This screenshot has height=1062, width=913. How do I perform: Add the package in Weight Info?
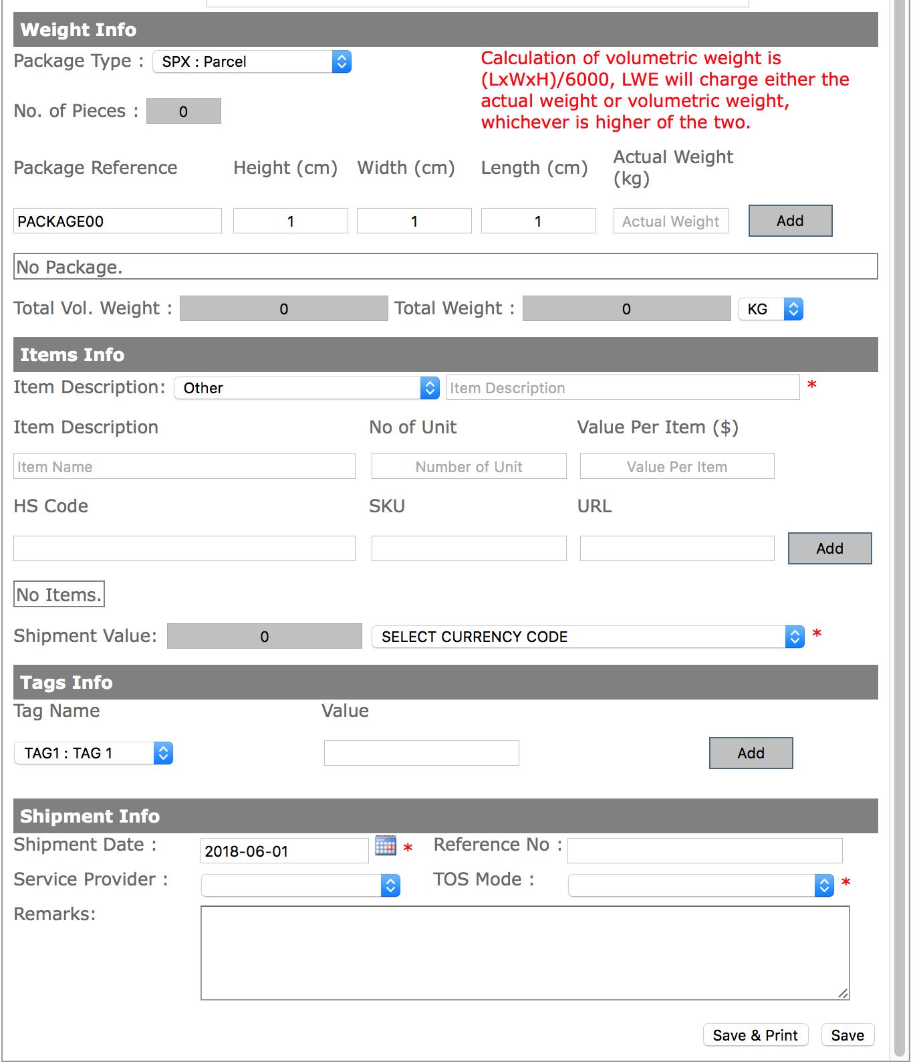click(x=790, y=221)
